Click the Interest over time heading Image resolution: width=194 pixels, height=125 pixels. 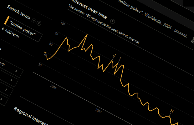[x=89, y=9]
